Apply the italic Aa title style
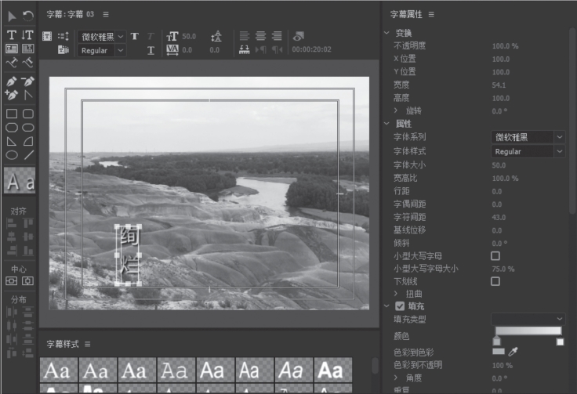This screenshot has height=394, width=577. click(293, 370)
